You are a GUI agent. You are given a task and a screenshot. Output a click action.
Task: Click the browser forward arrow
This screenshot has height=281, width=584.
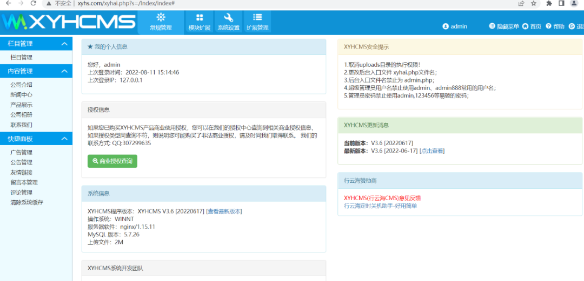pos(21,3)
